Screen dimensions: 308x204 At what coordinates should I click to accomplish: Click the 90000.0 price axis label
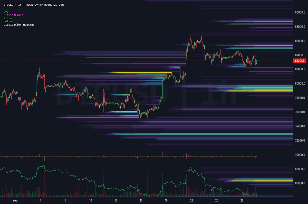pos(300,12)
